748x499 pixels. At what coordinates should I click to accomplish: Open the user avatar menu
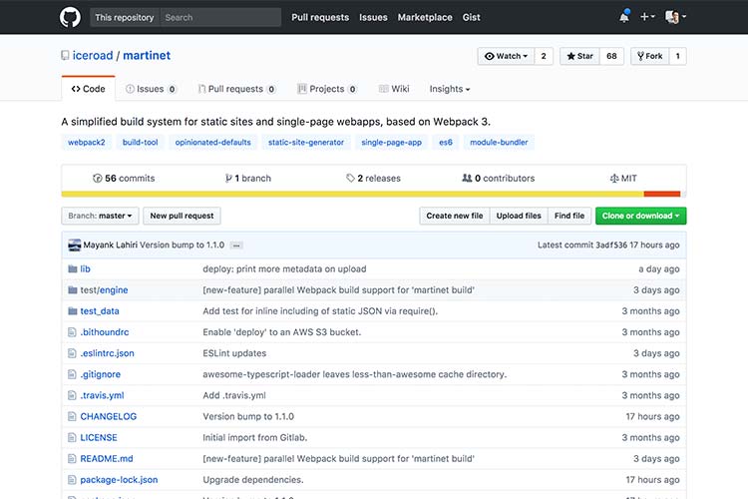pyautogui.click(x=675, y=17)
